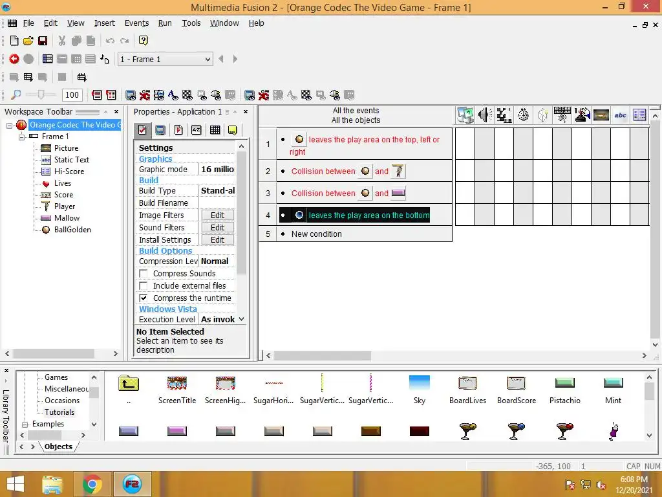
Task: Click Edit button for Sound Filters
Action: click(217, 227)
